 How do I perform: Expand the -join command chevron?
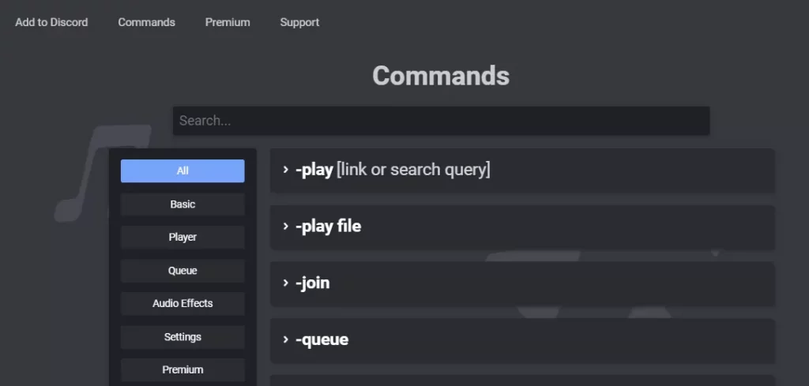[285, 283]
